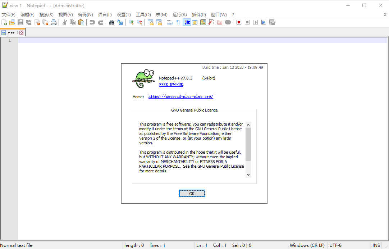
Task: Click the New file toolbar icon
Action: (4, 22)
